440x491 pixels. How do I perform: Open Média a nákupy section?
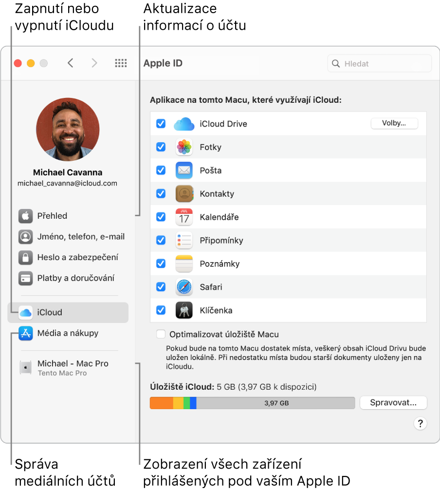(x=68, y=333)
